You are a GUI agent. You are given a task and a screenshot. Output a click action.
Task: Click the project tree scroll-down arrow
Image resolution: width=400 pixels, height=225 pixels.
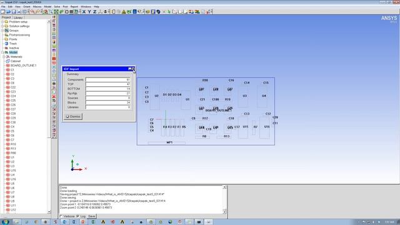coord(49,212)
